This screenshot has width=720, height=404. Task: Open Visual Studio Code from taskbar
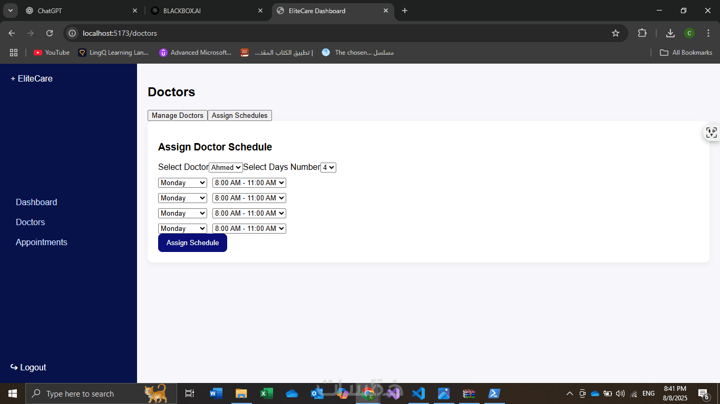tap(419, 393)
